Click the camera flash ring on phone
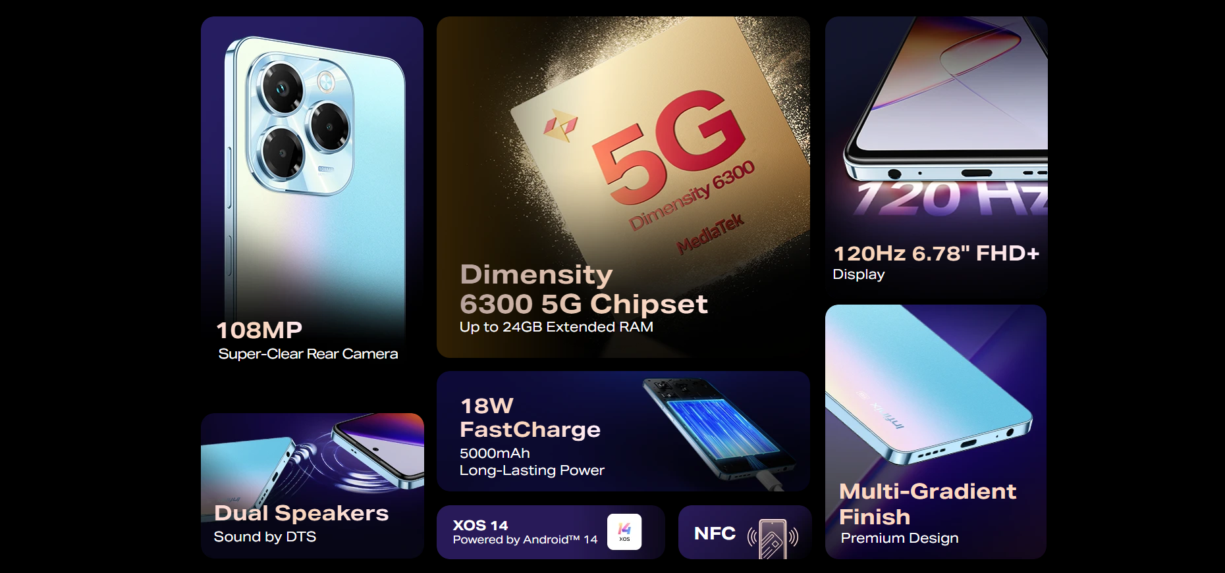 point(326,82)
